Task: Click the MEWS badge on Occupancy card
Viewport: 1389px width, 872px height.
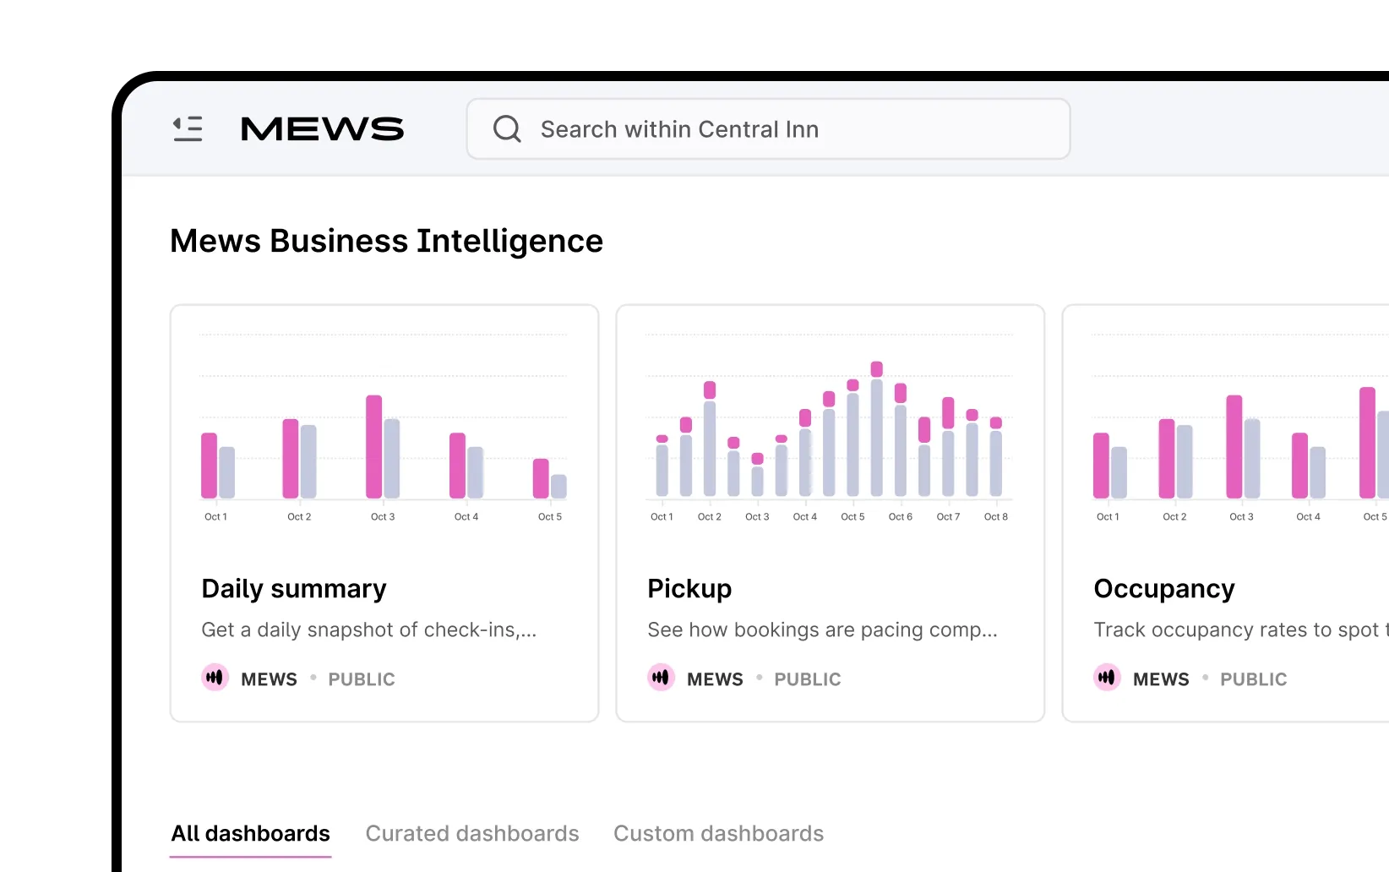Action: coord(1107,678)
